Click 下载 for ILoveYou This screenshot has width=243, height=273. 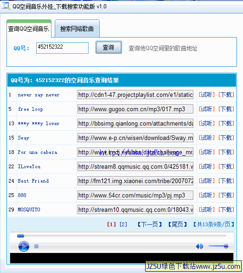pyautogui.click(x=226, y=166)
